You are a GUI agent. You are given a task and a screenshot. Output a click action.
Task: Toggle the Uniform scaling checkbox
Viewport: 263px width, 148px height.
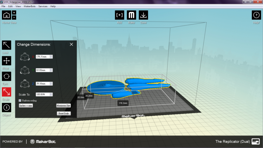coord(20,101)
